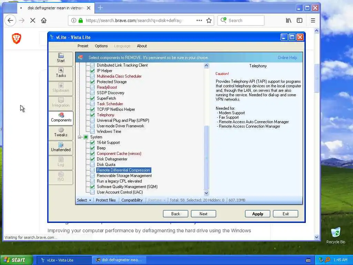Open the Online Help link

pyautogui.click(x=287, y=58)
